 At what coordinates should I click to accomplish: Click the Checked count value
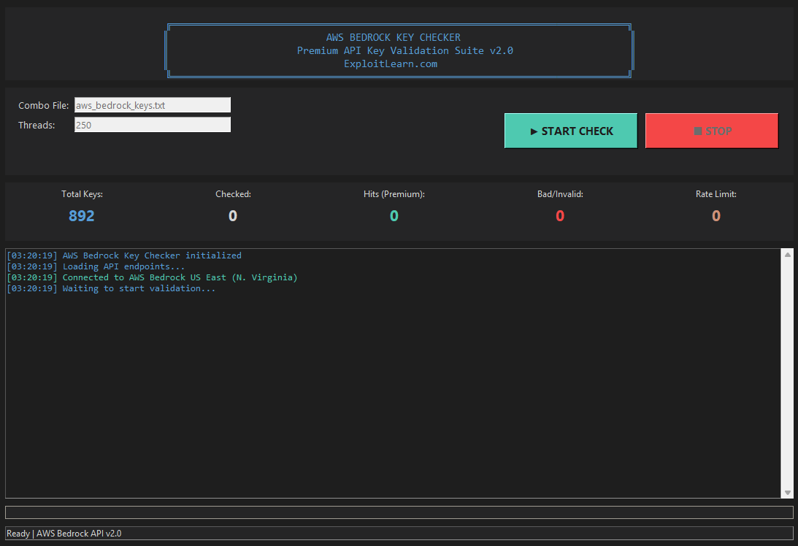point(233,216)
